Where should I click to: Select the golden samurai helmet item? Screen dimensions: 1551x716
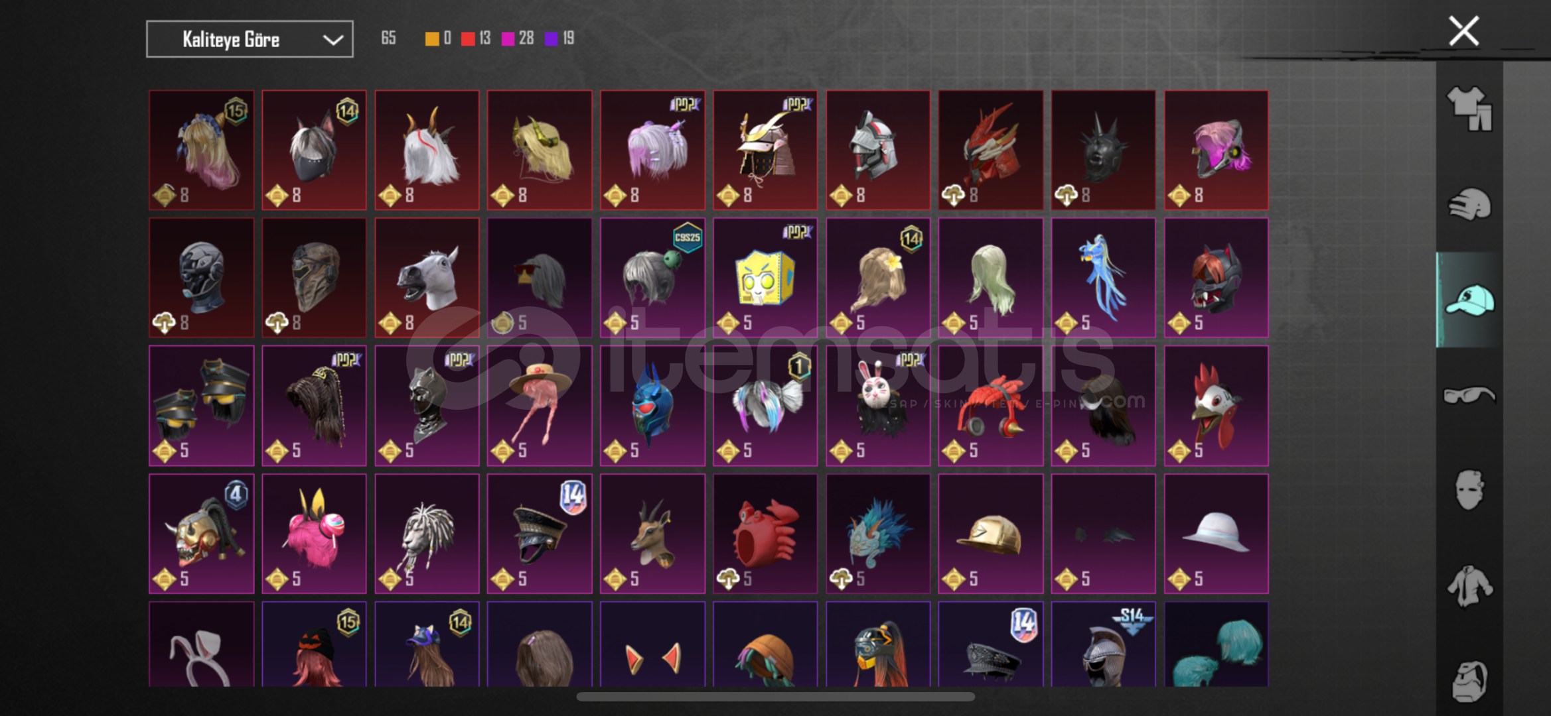[x=765, y=150]
